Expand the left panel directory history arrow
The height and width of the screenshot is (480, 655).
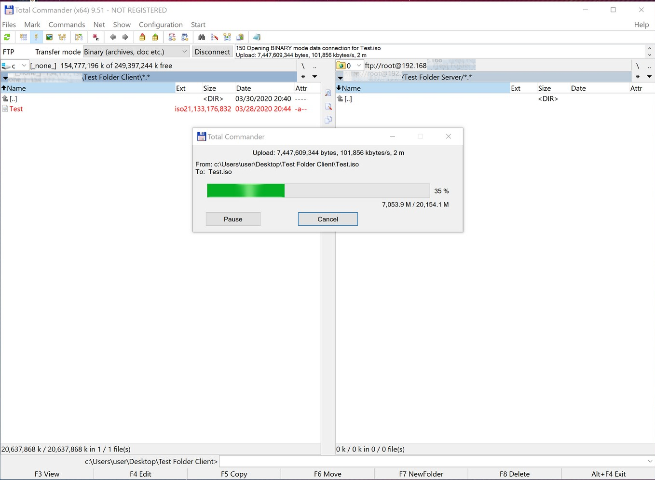pyautogui.click(x=5, y=77)
